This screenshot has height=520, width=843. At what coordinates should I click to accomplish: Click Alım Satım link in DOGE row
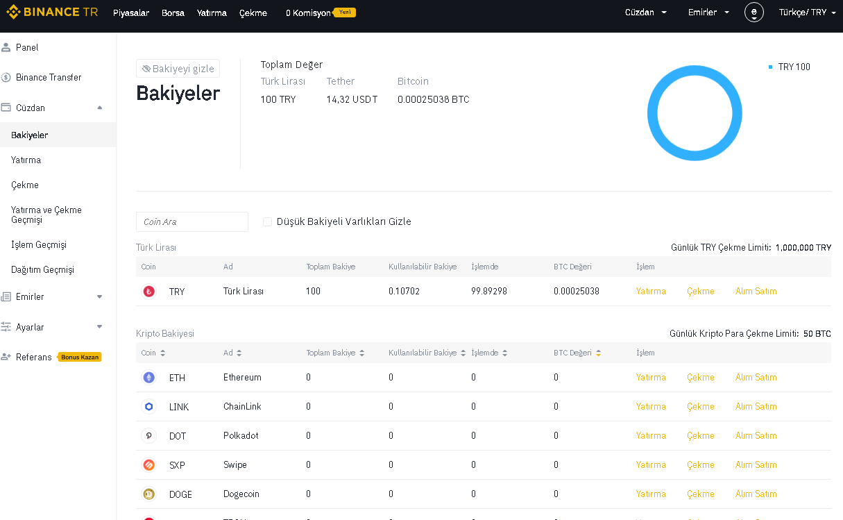tap(756, 494)
